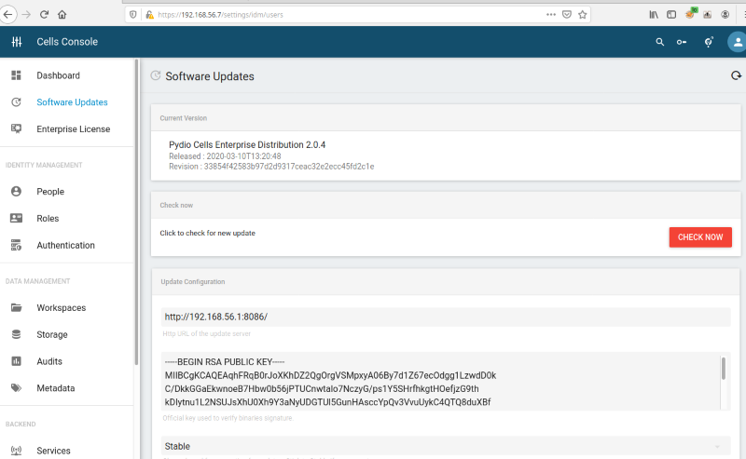
Task: Toggle browser sidebar view icon
Action: [671, 15]
